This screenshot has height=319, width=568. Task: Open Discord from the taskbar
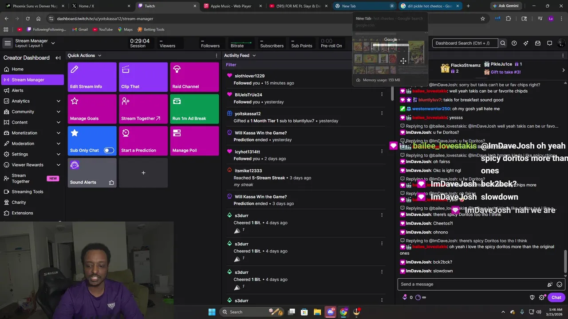pyautogui.click(x=330, y=312)
